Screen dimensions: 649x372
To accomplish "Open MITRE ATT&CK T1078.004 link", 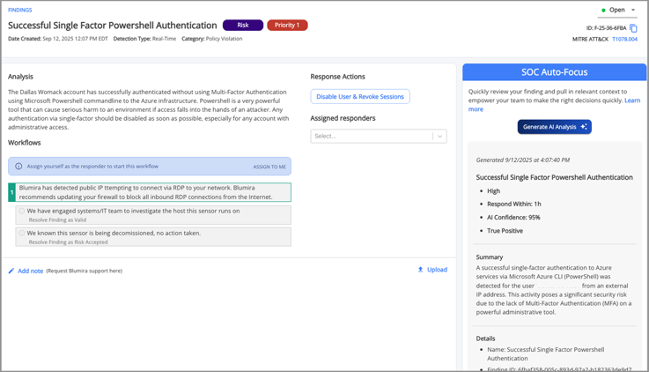I will [624, 40].
